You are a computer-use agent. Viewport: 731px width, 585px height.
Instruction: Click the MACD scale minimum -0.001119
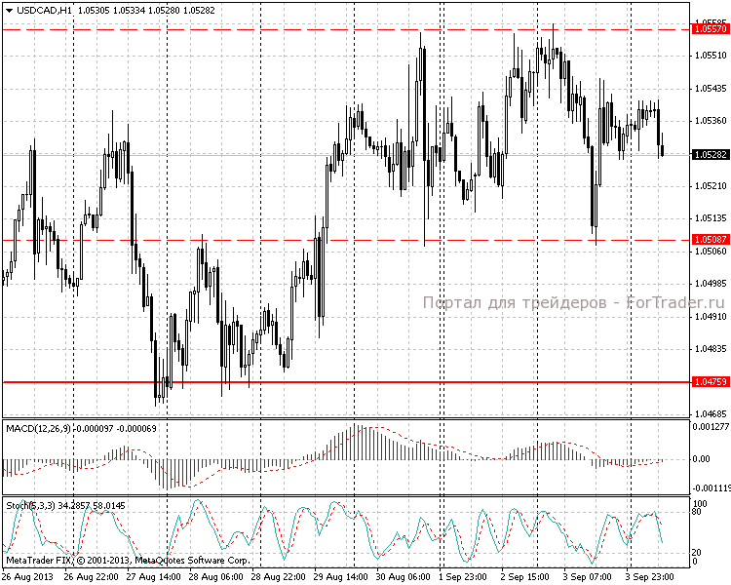point(711,488)
